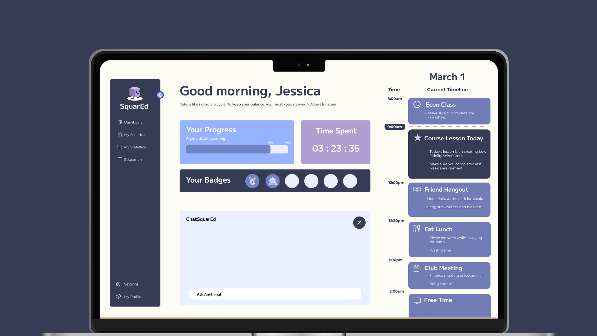Go to the My Schedule menu item
Image resolution: width=597 pixels, height=336 pixels.
(x=135, y=135)
